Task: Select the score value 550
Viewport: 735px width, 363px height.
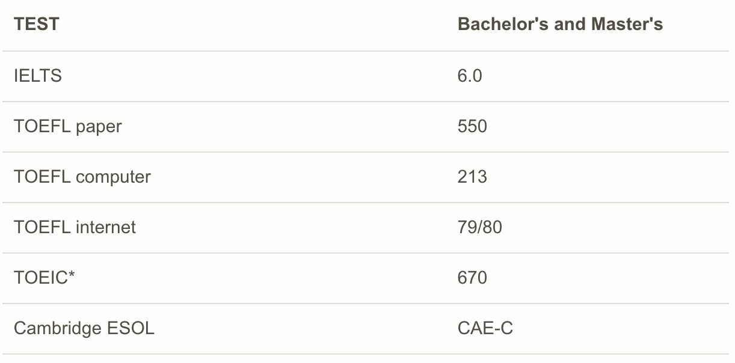Action: point(472,126)
